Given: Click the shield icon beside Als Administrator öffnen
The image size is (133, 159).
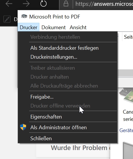Looking at the screenshot, I should point(23,127).
